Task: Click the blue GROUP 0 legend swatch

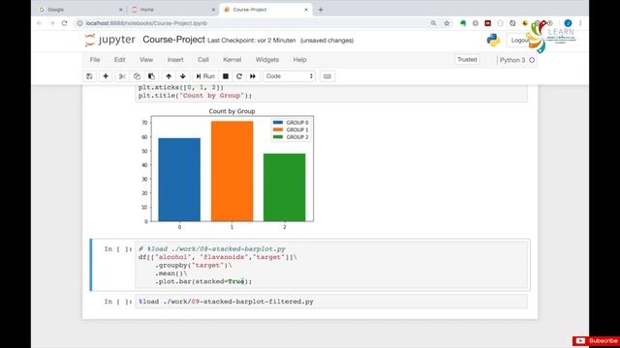Action: point(278,123)
